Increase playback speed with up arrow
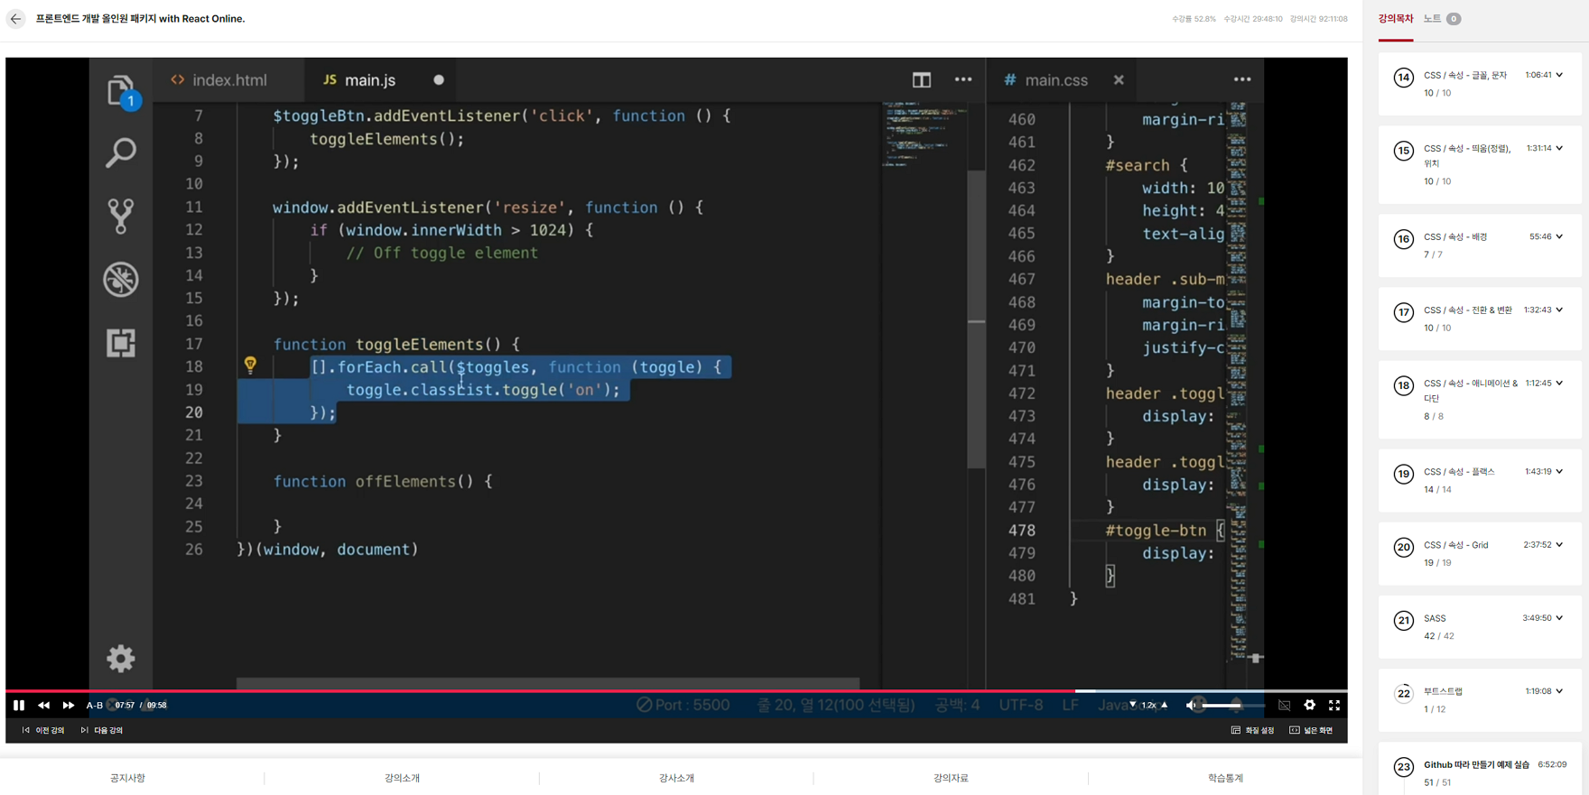Screen dimensions: 1589x795 pyautogui.click(x=1165, y=705)
